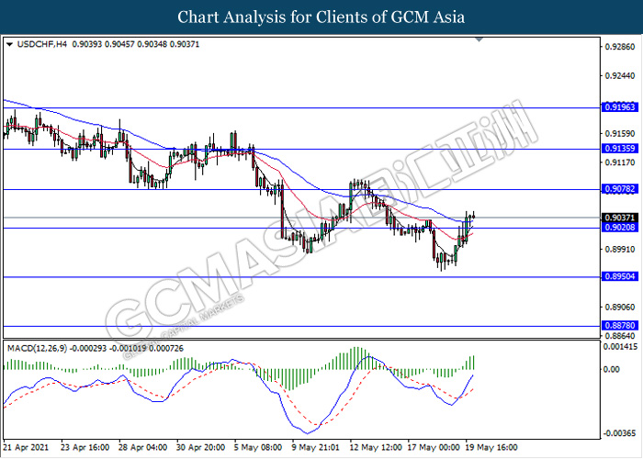Click the 0.91590 price axis value
Screen dimensions: 643x459
coord(620,134)
